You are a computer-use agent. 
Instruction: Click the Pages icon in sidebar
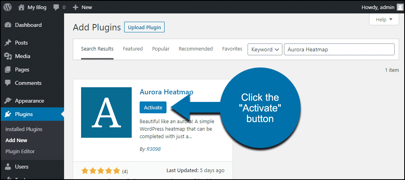(x=8, y=69)
